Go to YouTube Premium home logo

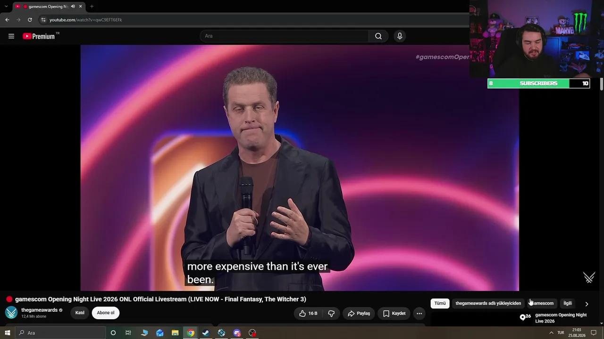click(39, 36)
